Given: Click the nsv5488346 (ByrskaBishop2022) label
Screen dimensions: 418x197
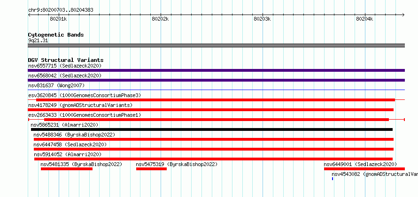Looking at the screenshot, I should [74, 135].
